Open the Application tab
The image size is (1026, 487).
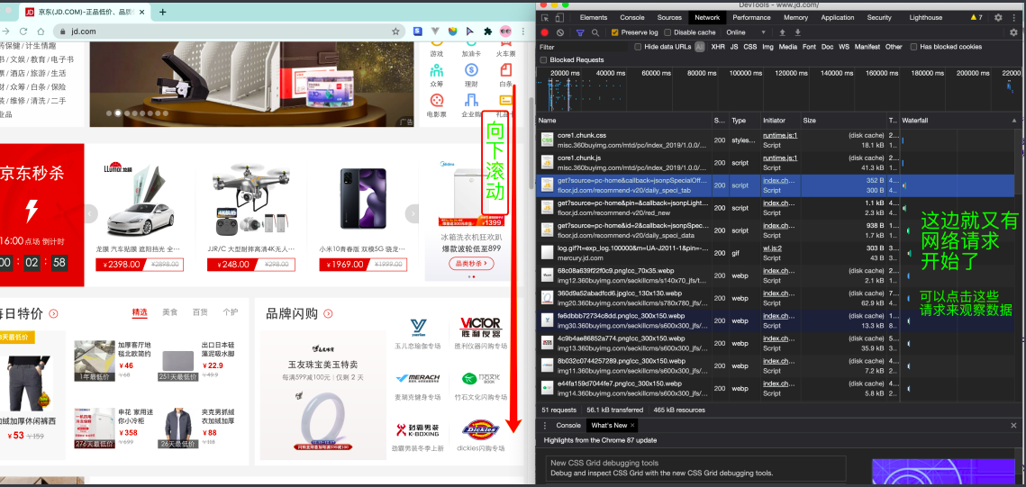[x=838, y=18]
